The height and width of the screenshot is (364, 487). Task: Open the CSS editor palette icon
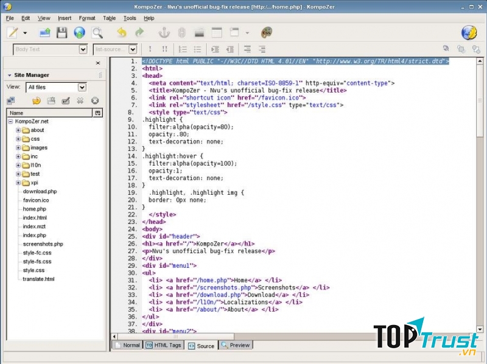click(267, 32)
